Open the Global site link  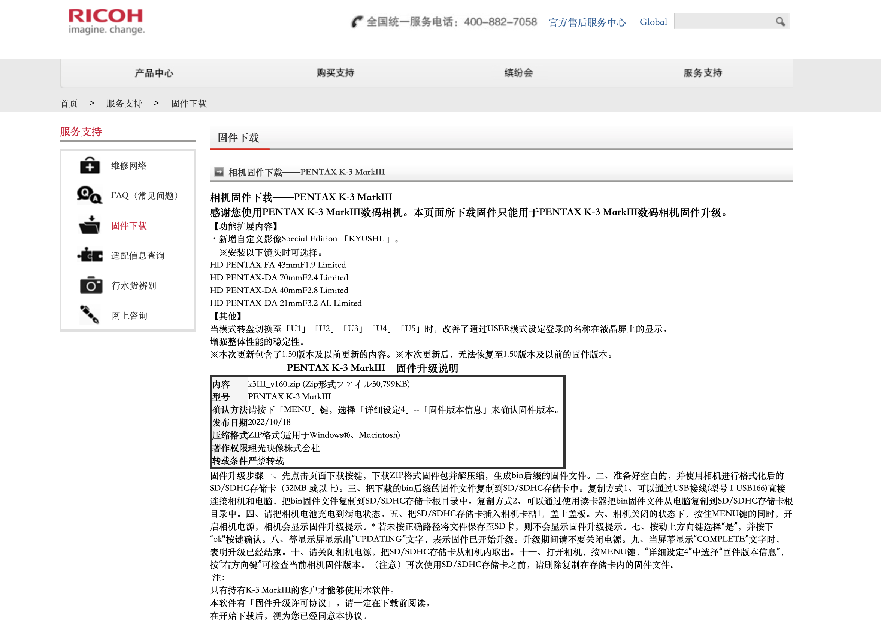(x=653, y=22)
